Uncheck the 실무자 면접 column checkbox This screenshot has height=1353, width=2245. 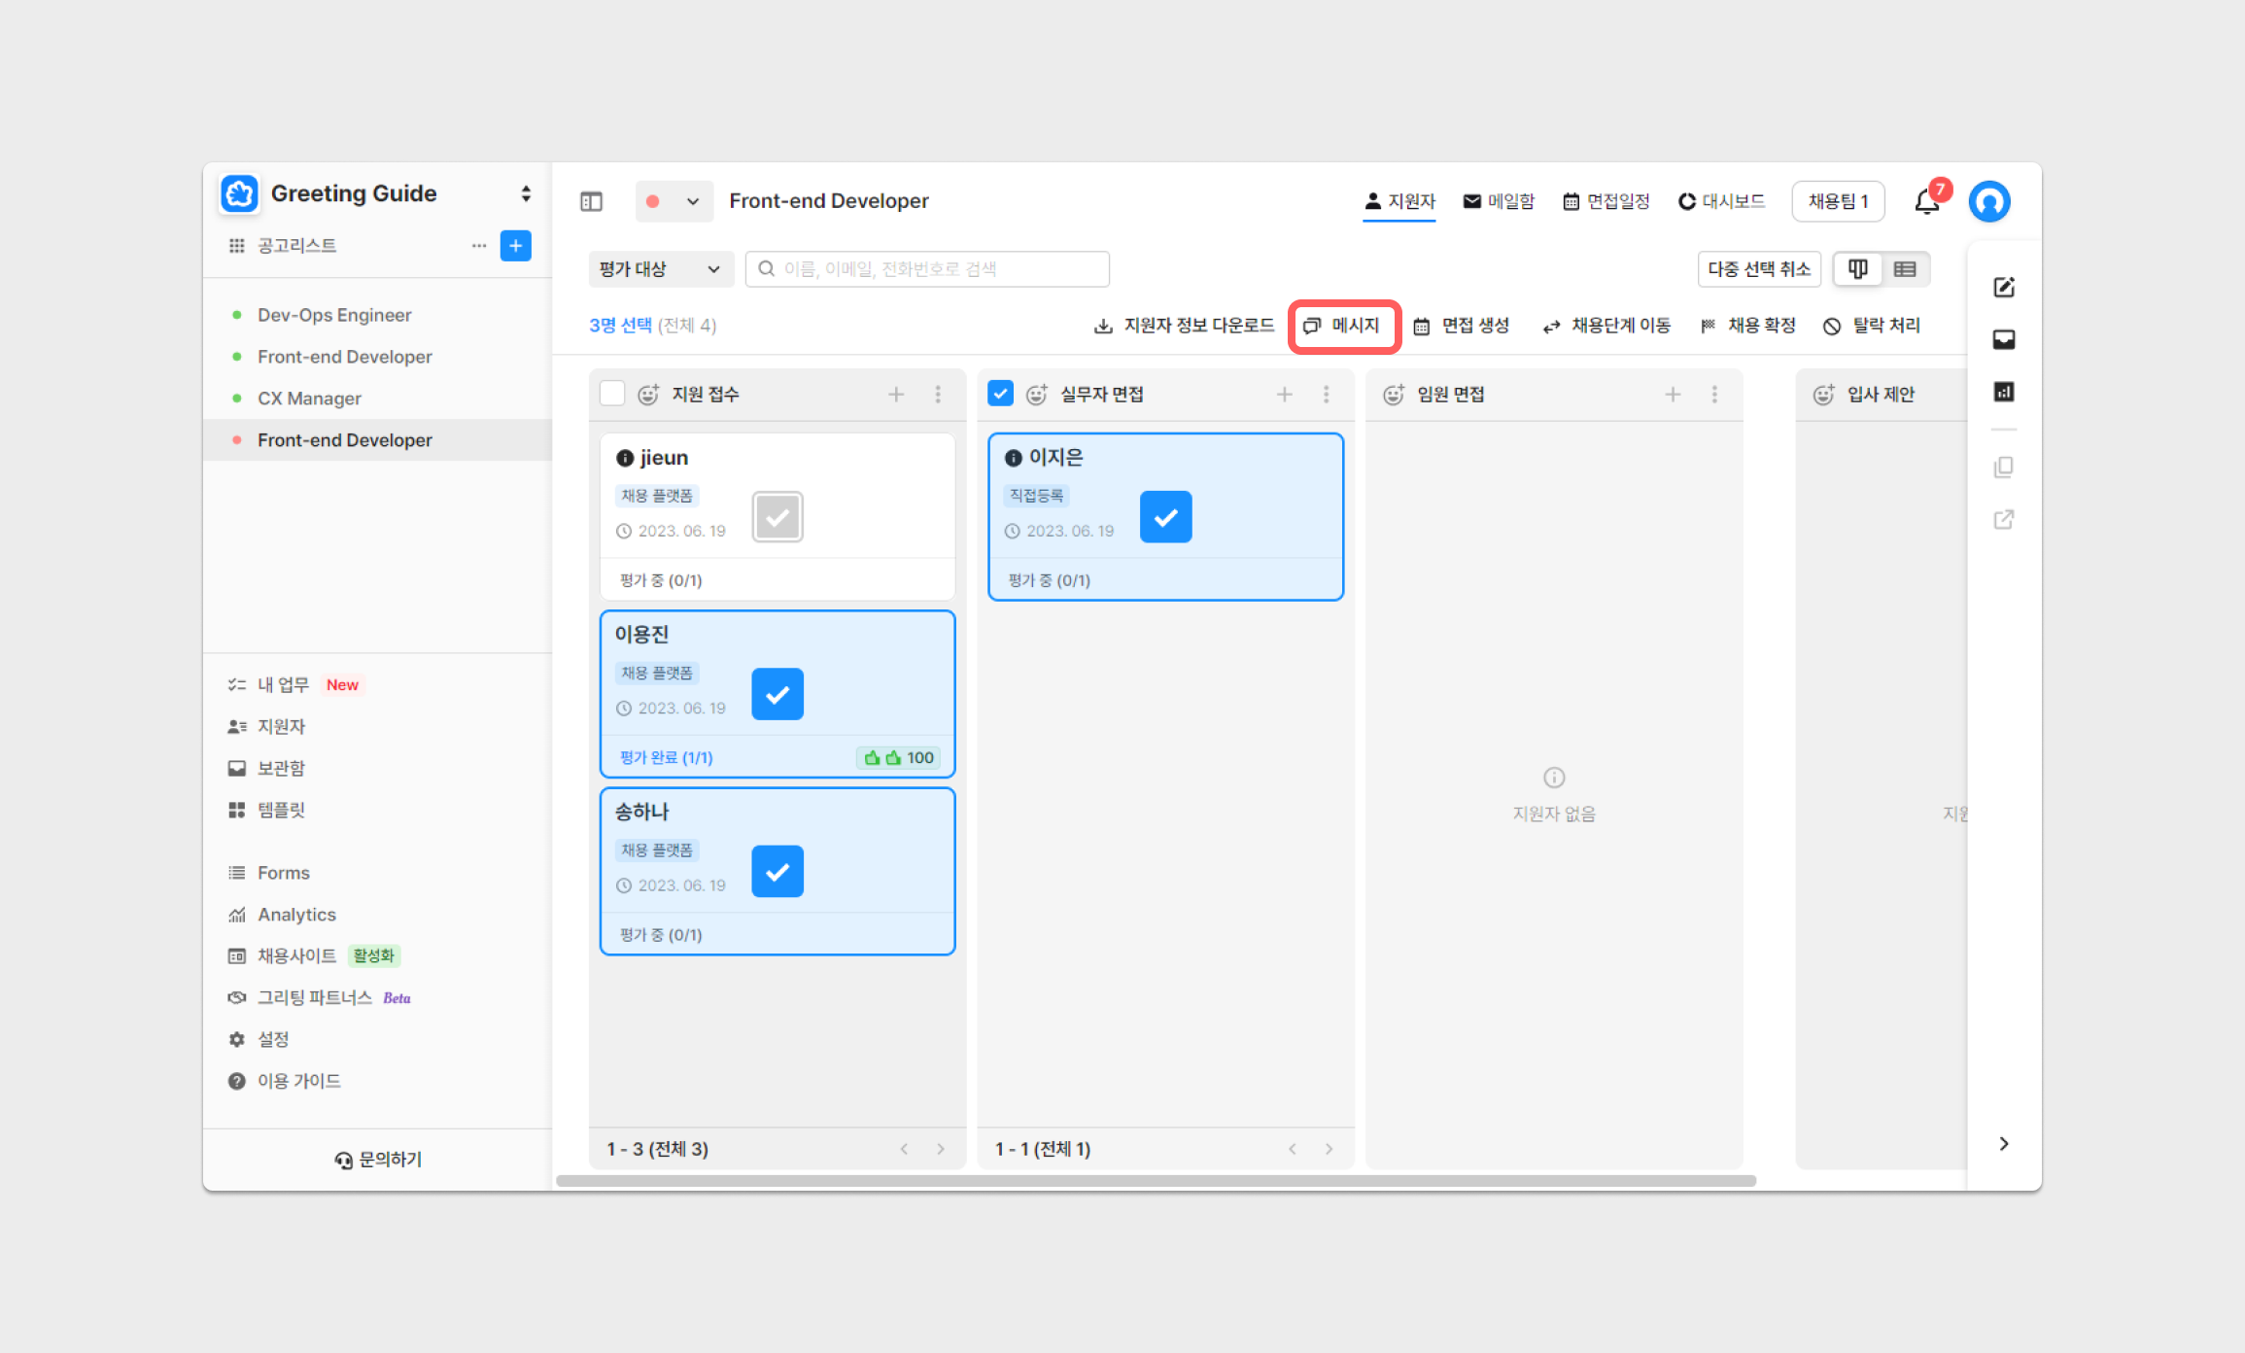(x=1000, y=394)
